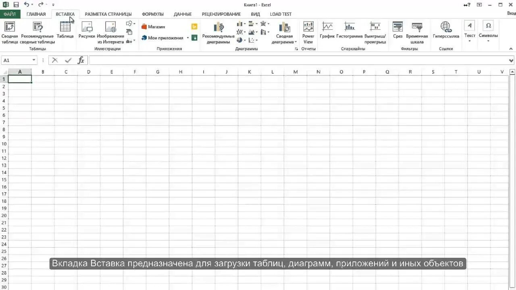This screenshot has height=290, width=516.
Task: Switch to the LOAD TEST tab
Action: 281,14
